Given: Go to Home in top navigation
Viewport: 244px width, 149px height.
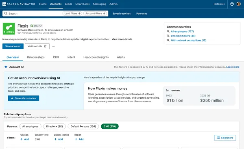Looking at the screenshot, I should [x=43, y=4].
